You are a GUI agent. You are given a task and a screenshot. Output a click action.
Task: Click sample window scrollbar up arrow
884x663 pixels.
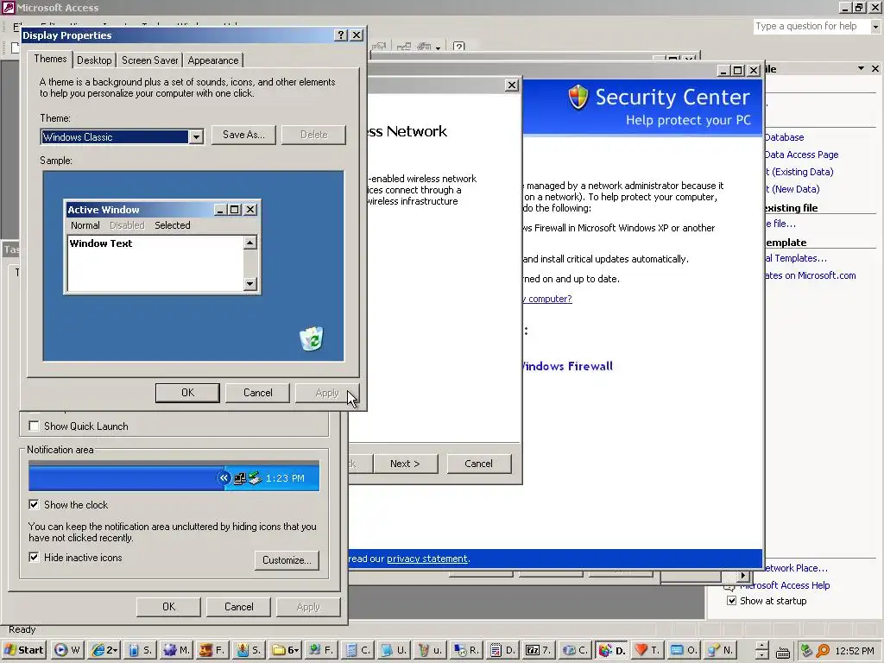point(249,243)
